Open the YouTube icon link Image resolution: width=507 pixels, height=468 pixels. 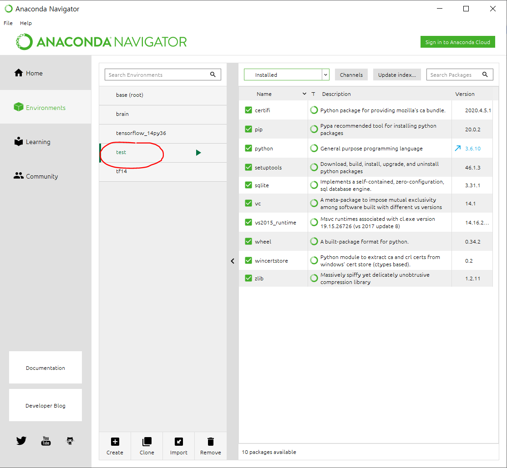46,441
